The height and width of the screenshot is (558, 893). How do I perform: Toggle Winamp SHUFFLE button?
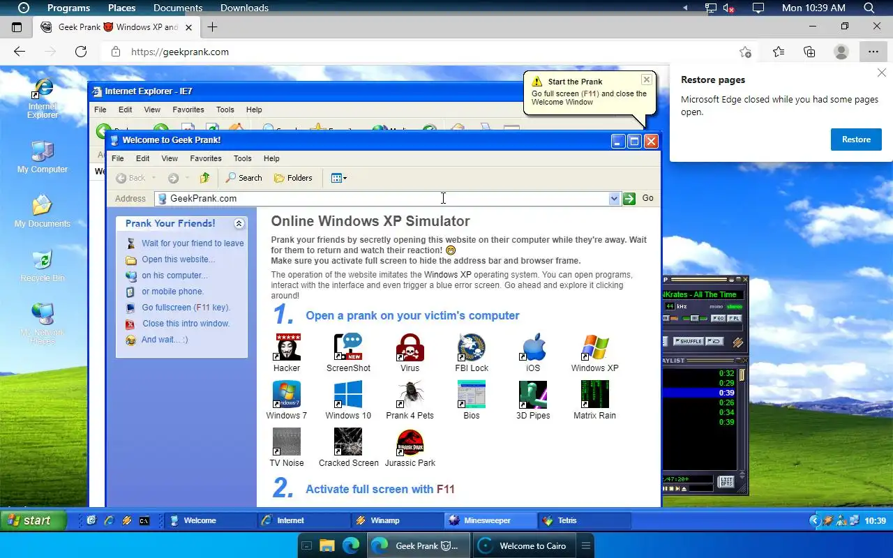(688, 341)
